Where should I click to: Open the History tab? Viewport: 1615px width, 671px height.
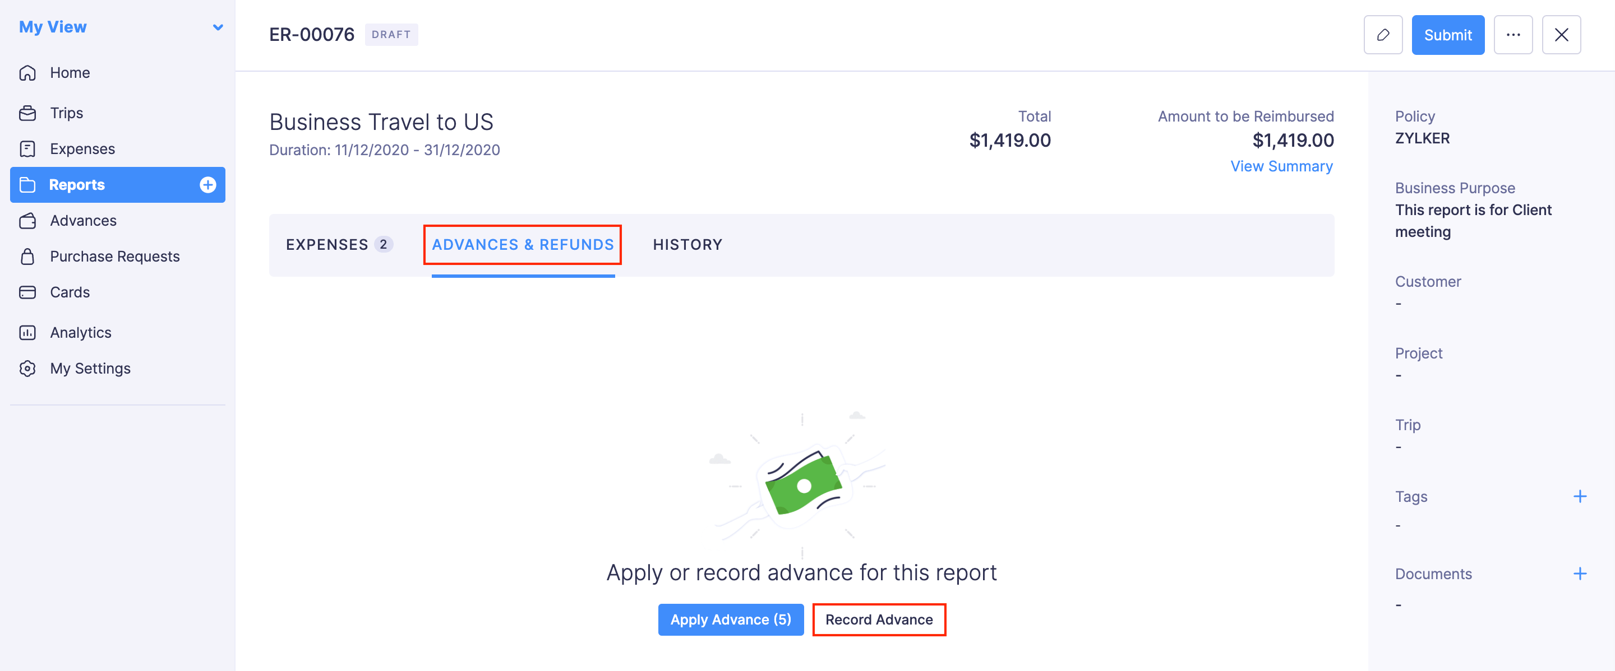pos(687,245)
